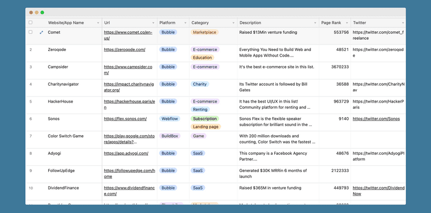Select 'Raised $365M in venture funding' description
Screen dimensions: 431x213
point(270,188)
